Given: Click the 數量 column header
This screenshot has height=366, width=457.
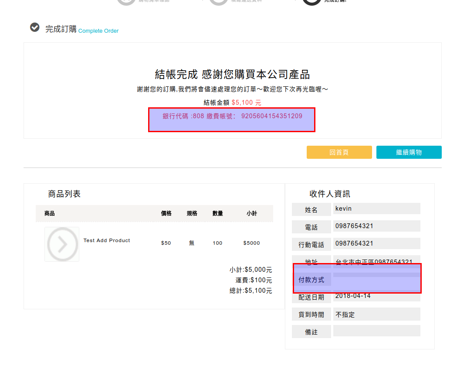Looking at the screenshot, I should click(x=217, y=213).
